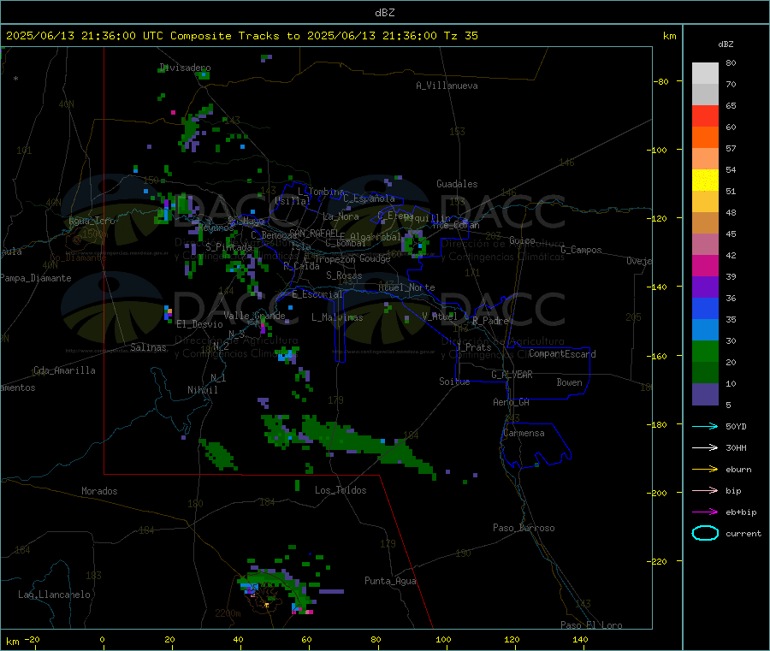Click the G_Campos location label
The width and height of the screenshot is (770, 651).
(581, 250)
